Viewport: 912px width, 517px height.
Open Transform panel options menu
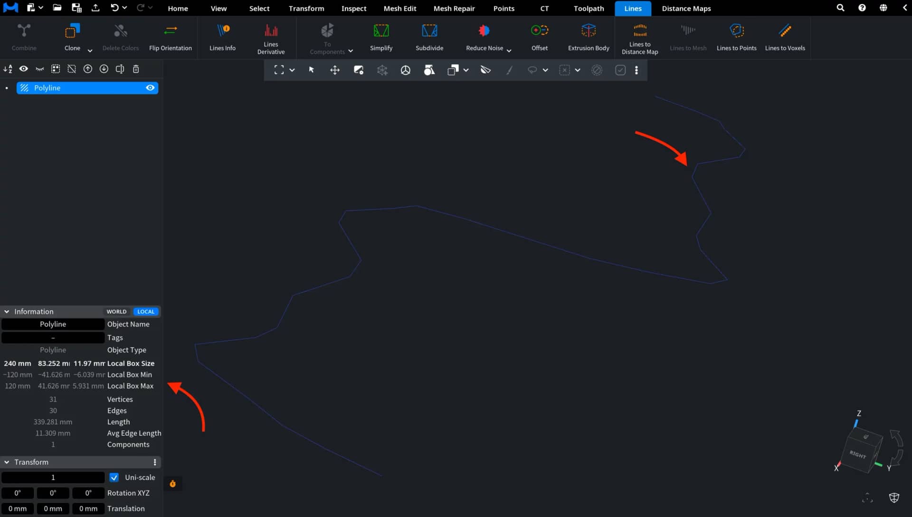[x=155, y=462]
